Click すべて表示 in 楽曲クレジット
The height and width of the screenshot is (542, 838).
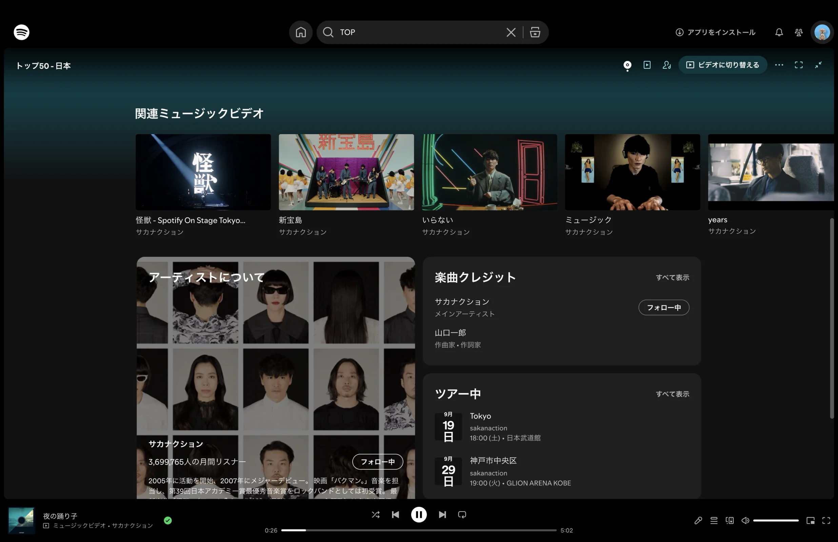672,277
